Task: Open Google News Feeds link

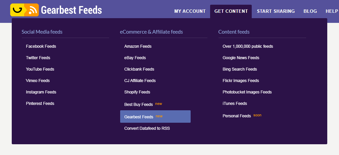Action: pos(241,58)
